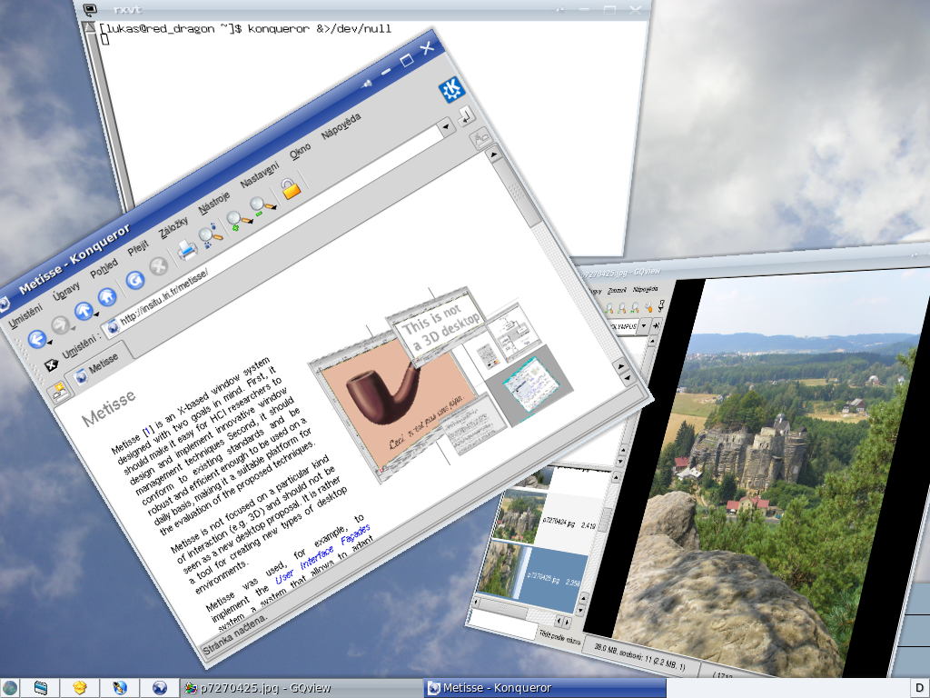Open the Nástroje menu in Konqueror
The height and width of the screenshot is (698, 930).
pos(214,204)
